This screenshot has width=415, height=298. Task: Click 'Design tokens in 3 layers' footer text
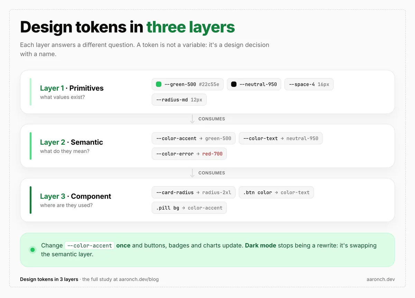point(49,279)
